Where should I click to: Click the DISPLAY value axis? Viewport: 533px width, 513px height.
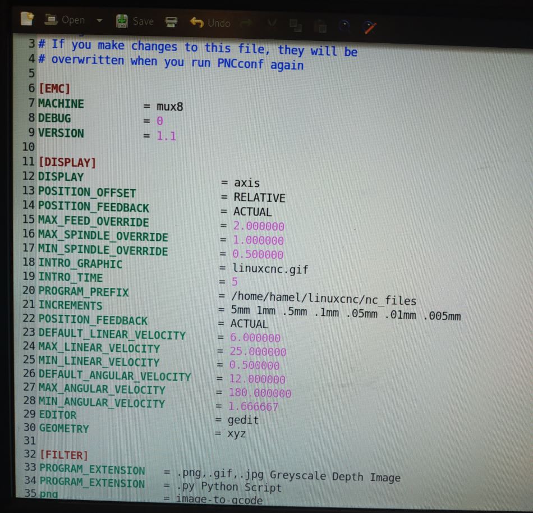click(247, 183)
